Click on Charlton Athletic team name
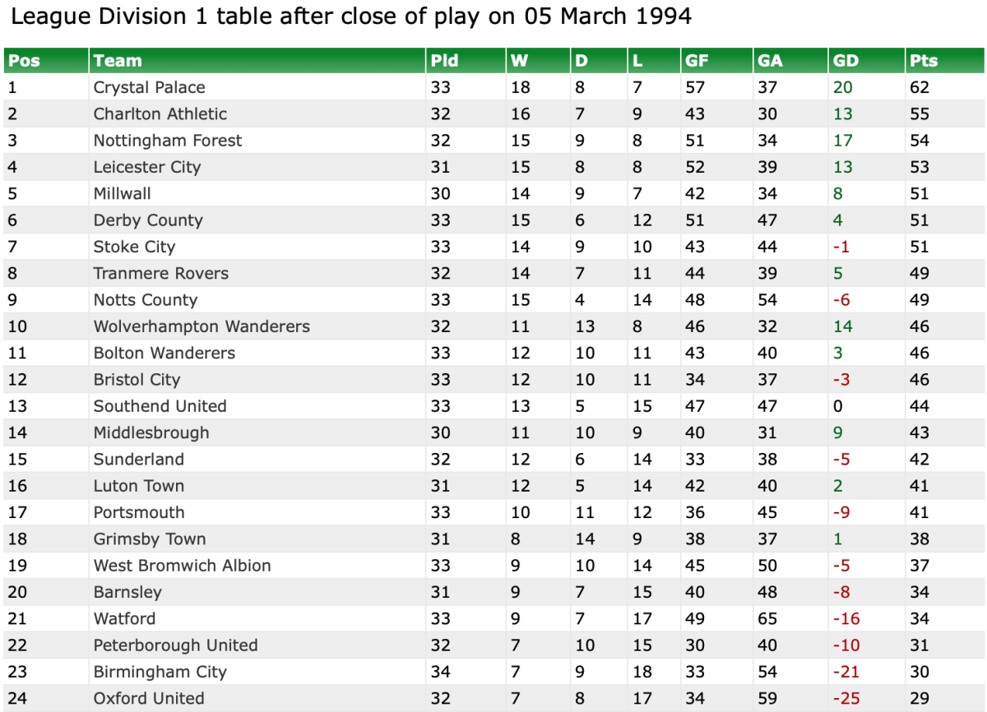Viewport: 987px width, 712px height. tap(160, 113)
